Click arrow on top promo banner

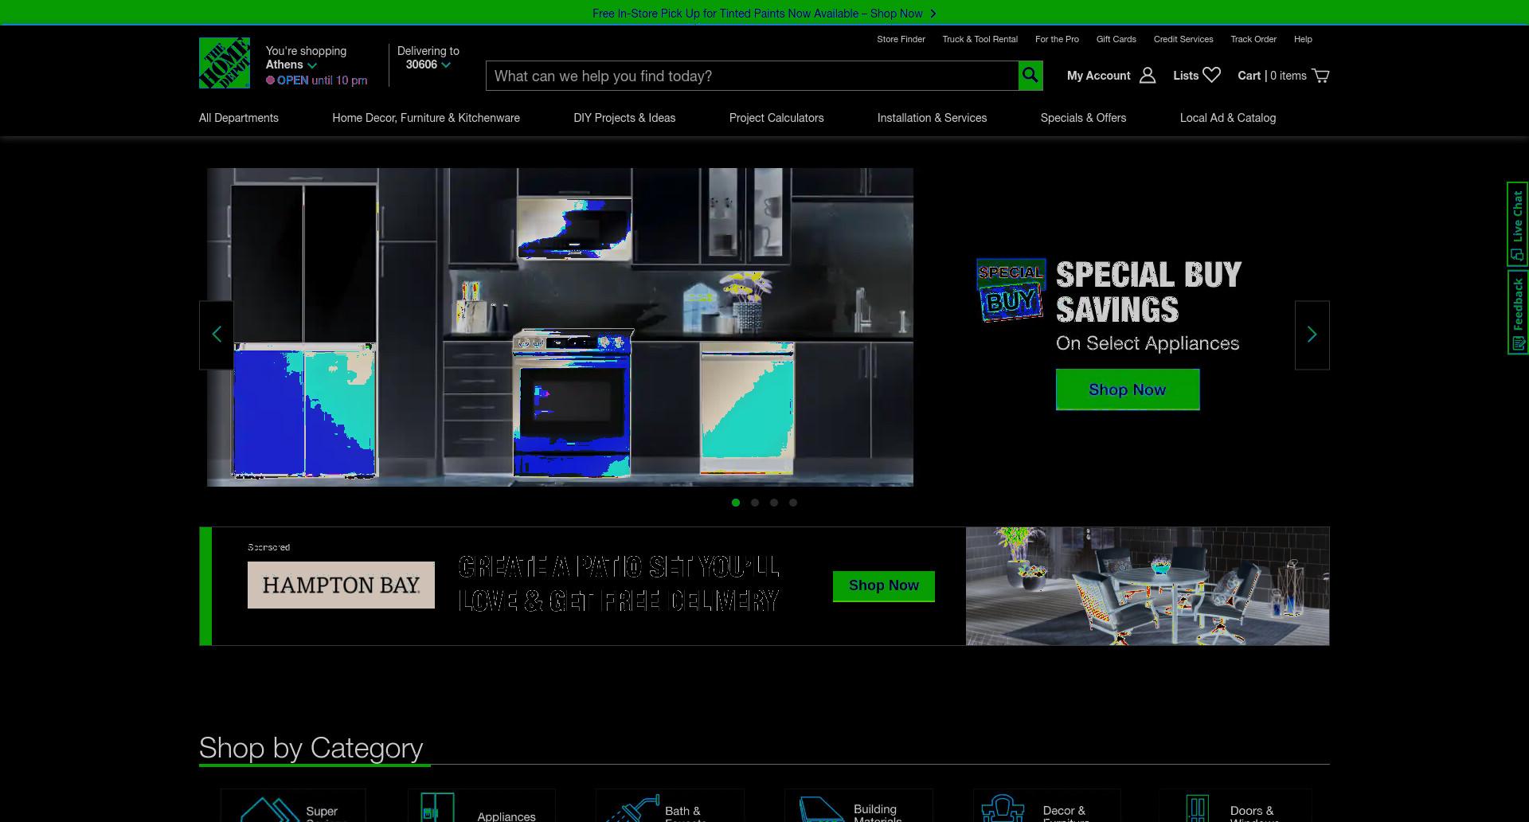(x=933, y=14)
